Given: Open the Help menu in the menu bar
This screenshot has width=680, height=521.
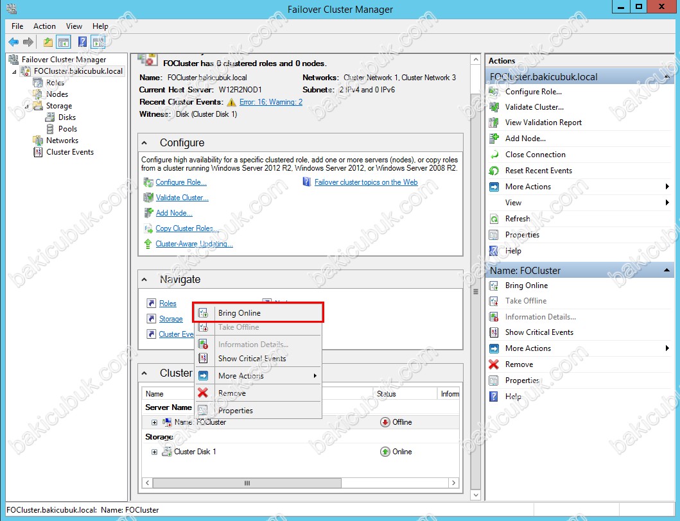Looking at the screenshot, I should 100,26.
